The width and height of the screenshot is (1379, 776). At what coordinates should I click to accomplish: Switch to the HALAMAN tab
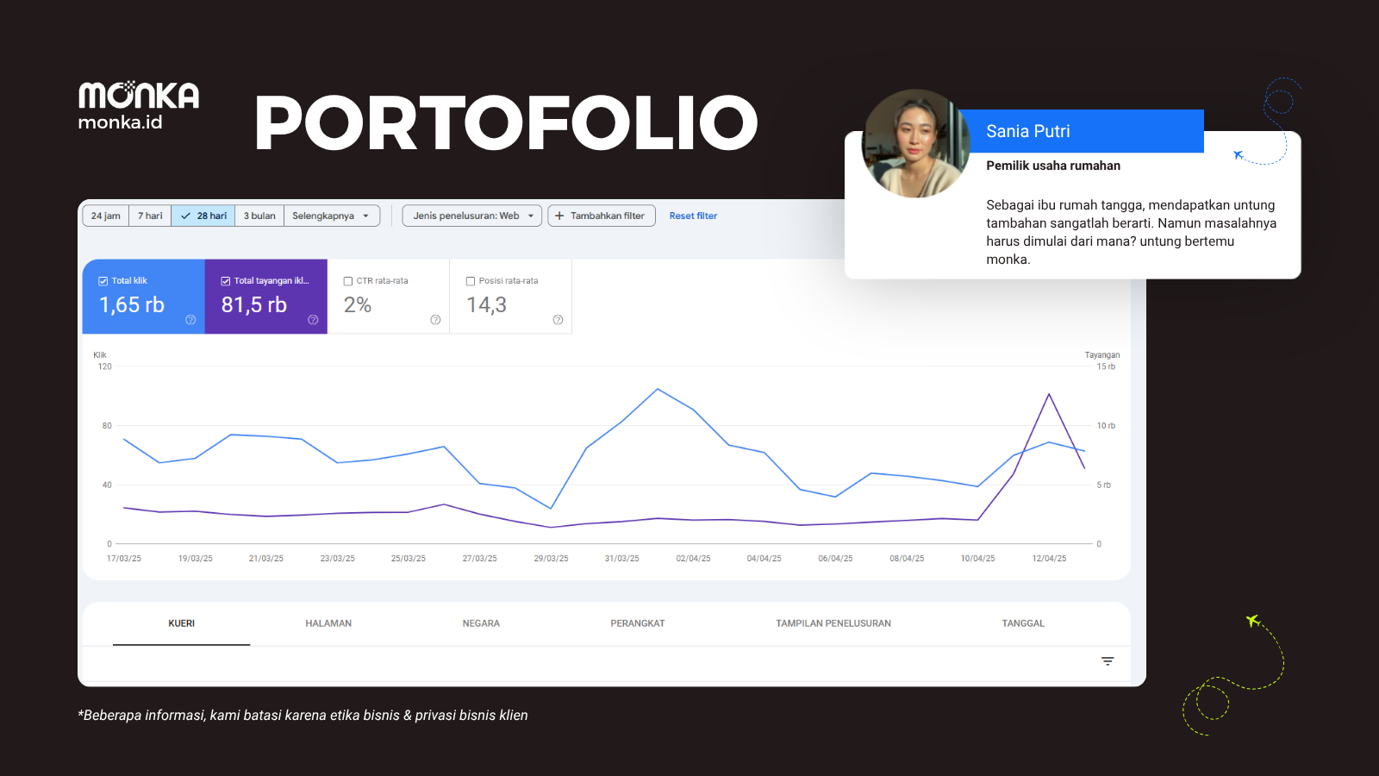(x=328, y=623)
